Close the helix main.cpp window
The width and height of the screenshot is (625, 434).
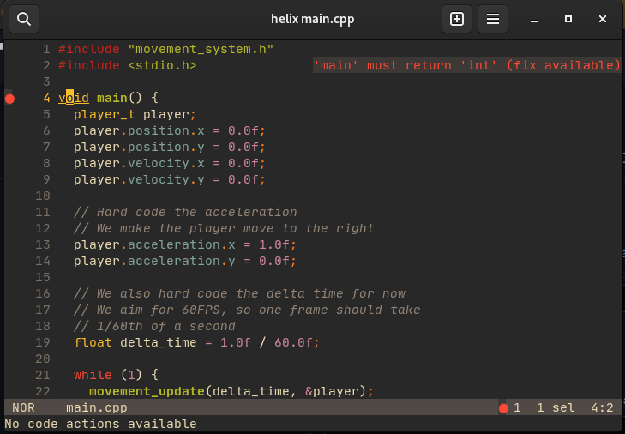[603, 19]
